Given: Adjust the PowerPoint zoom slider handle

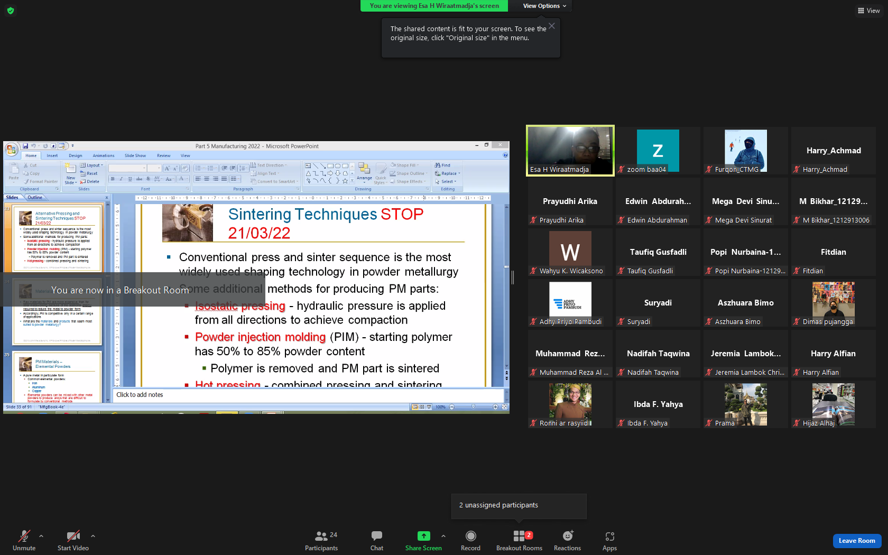Looking at the screenshot, I should (473, 407).
